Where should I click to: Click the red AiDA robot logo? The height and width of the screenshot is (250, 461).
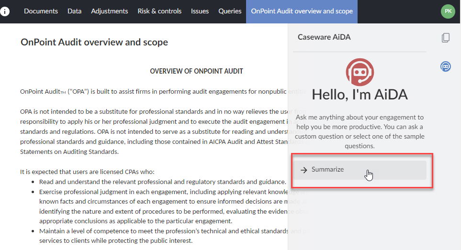(360, 73)
